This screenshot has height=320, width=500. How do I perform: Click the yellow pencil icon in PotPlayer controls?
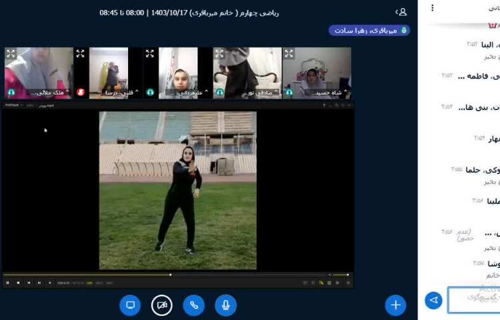tap(321, 283)
